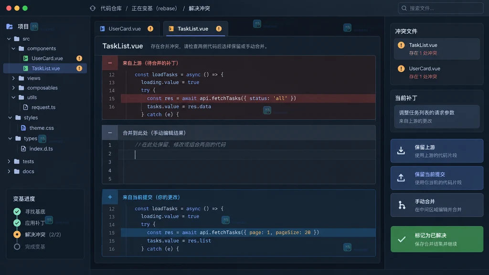489x275 pixels.
Task: Click the 完成变基 pending step circle
Action: (17, 247)
